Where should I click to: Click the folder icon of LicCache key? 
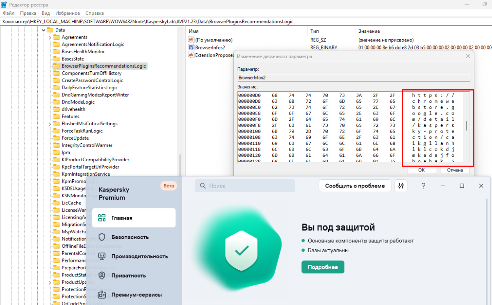56,203
